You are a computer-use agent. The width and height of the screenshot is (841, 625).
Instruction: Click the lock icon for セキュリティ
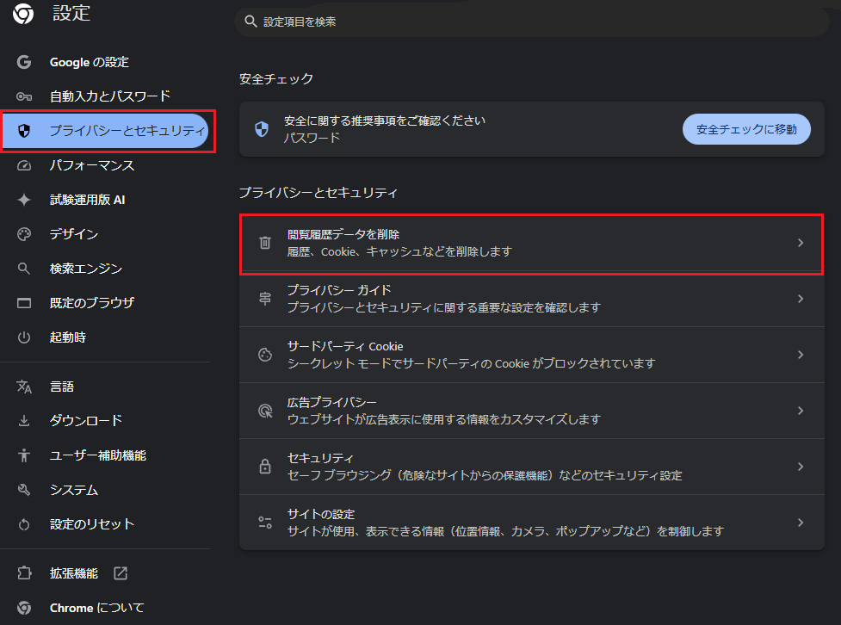[x=265, y=467]
